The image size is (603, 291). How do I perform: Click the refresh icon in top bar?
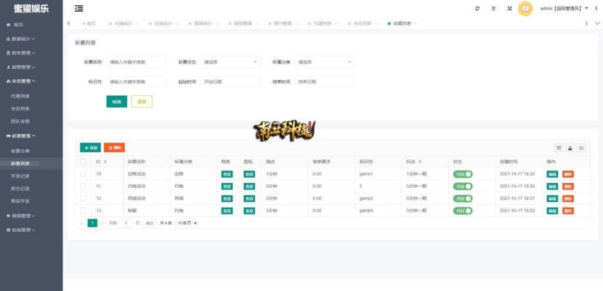click(x=478, y=8)
